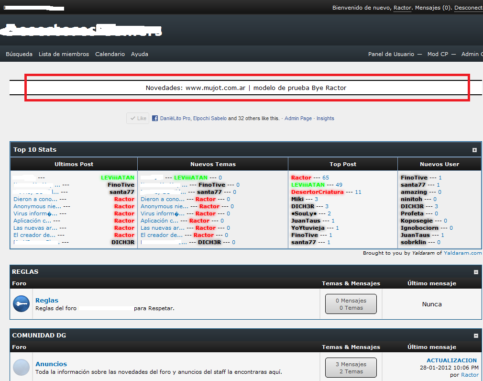Open the Yaldaram.com credit link
Screen dimensions: 483x381
(x=462, y=253)
